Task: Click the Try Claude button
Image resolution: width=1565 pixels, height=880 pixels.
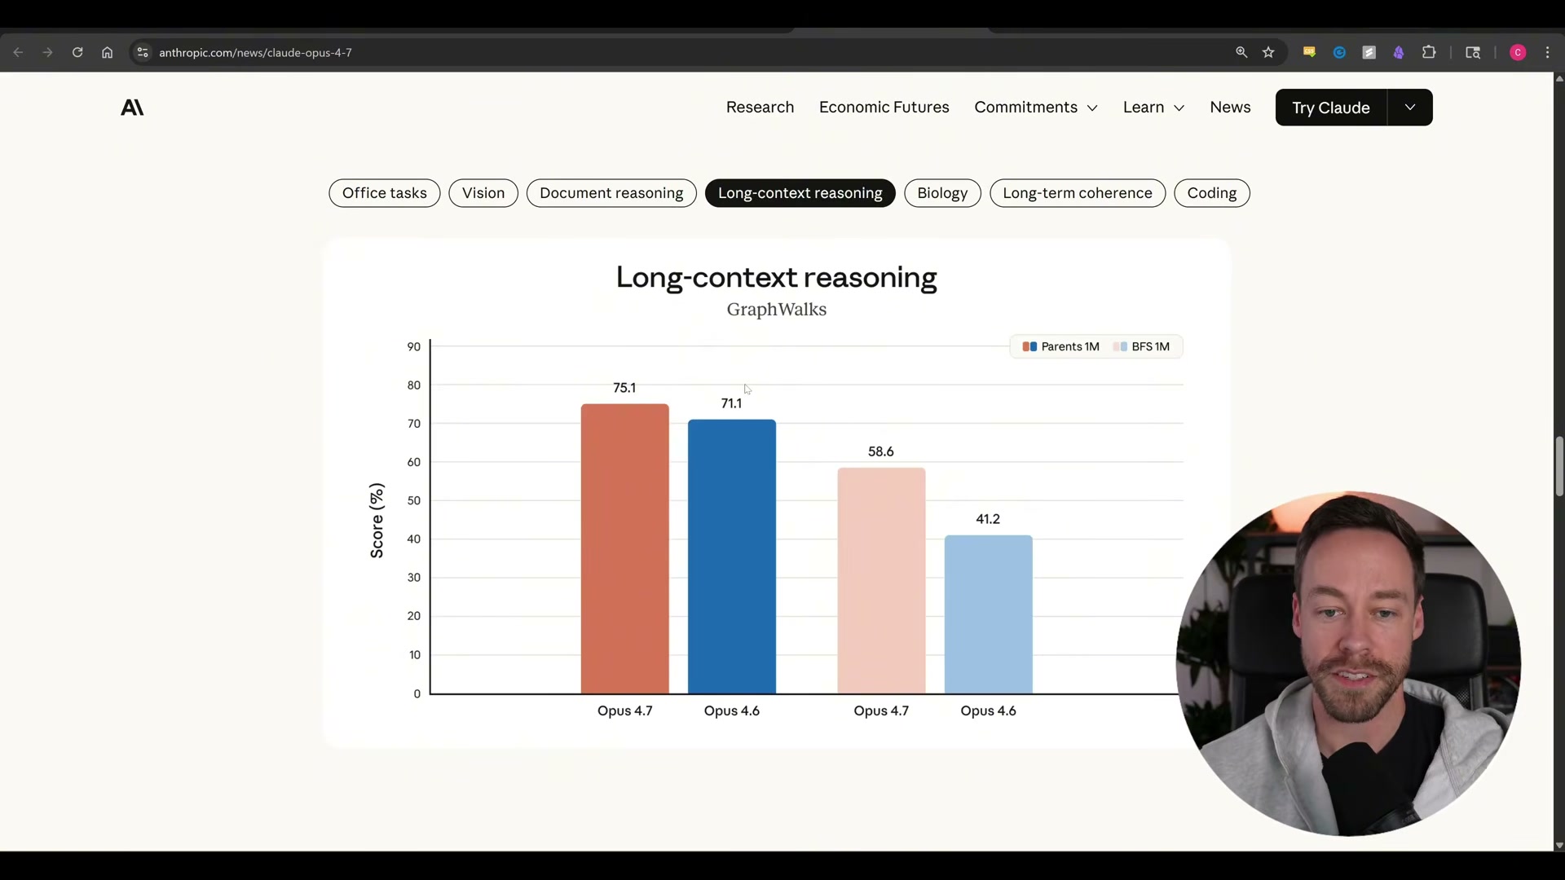Action: (1330, 107)
